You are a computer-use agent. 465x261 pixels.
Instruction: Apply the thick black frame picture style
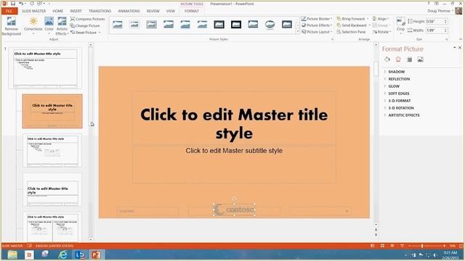pos(236,25)
